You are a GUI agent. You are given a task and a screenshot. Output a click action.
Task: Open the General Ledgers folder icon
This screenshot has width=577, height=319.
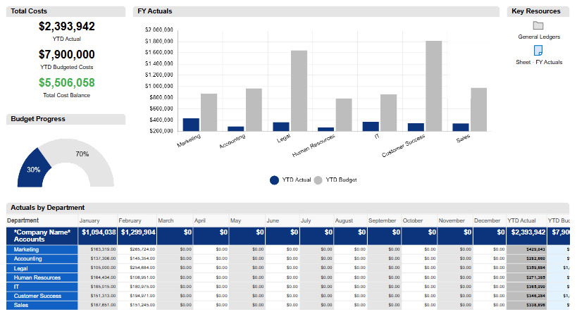[x=538, y=26]
